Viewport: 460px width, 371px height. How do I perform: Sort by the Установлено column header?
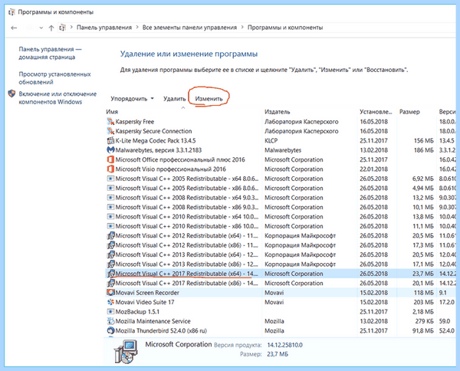click(x=376, y=112)
